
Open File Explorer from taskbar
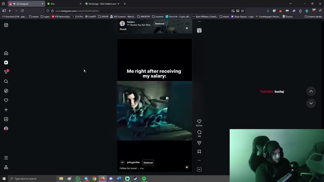pos(61,179)
